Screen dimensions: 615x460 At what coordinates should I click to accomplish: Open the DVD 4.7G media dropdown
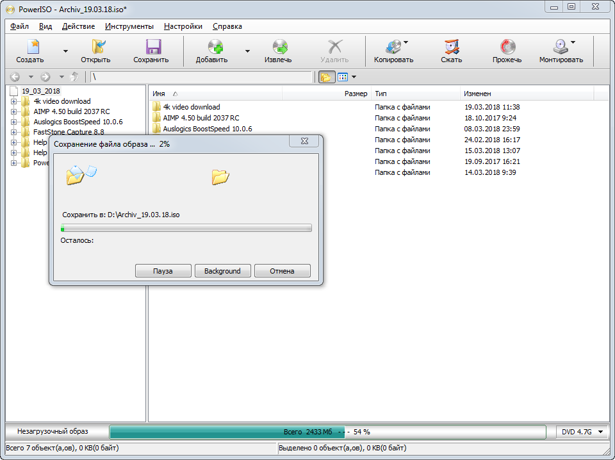click(582, 432)
